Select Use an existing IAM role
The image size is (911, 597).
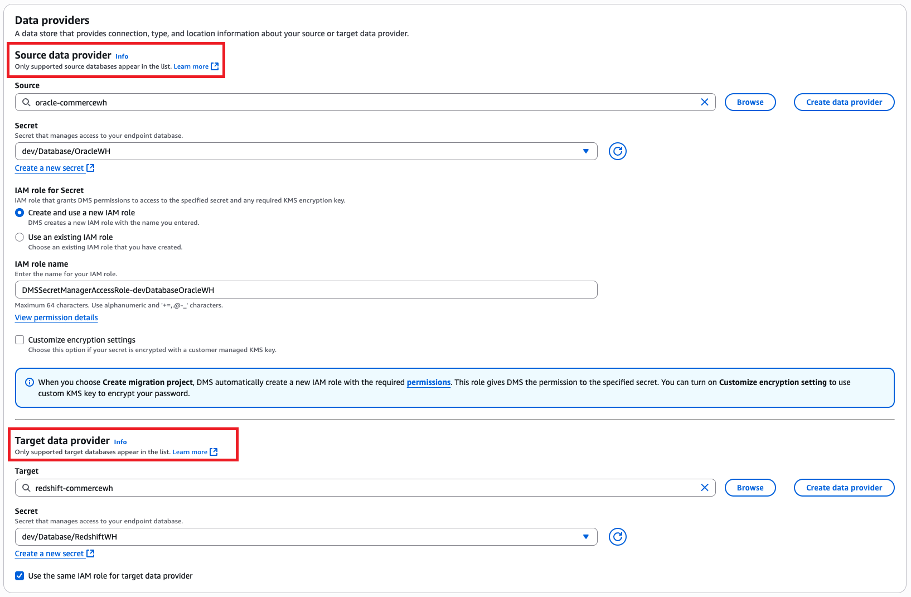tap(20, 237)
